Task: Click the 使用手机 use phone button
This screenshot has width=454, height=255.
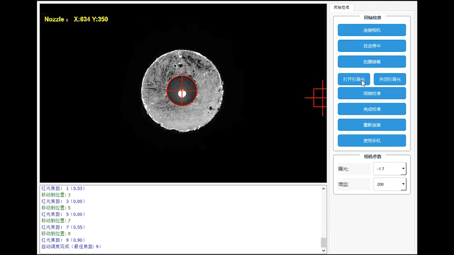Action: coord(372,141)
